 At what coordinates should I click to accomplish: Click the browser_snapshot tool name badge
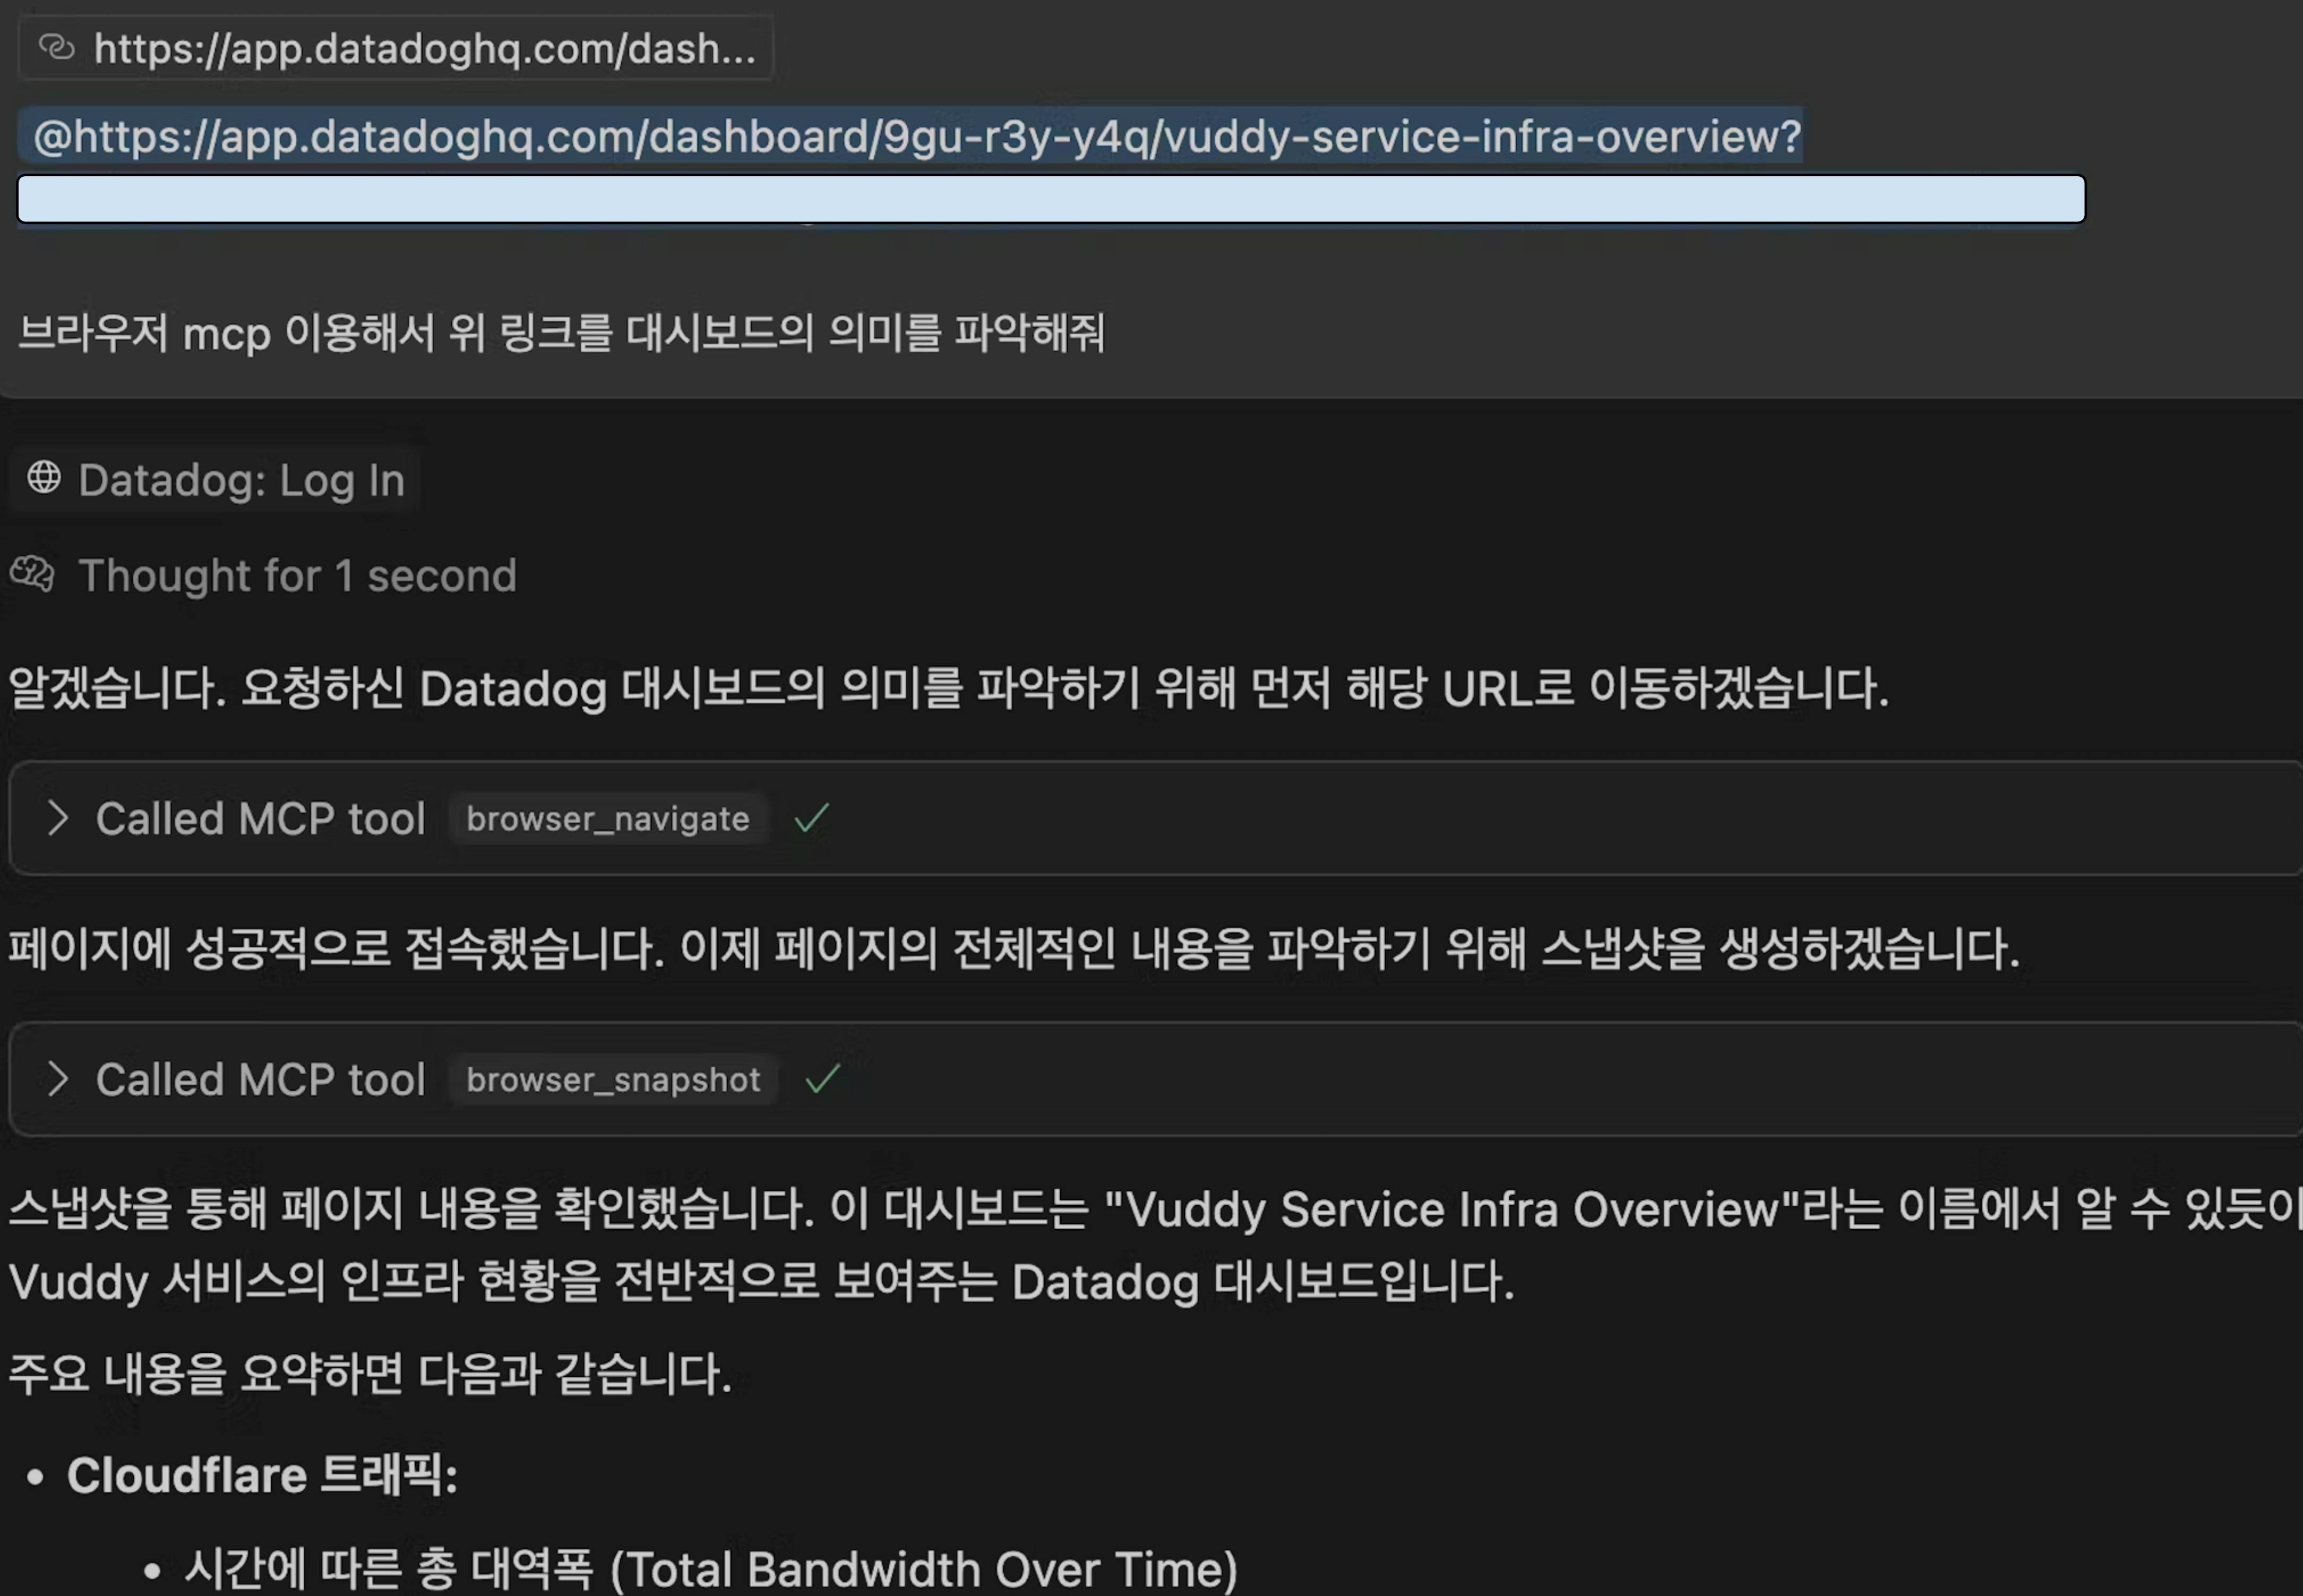coord(613,1080)
